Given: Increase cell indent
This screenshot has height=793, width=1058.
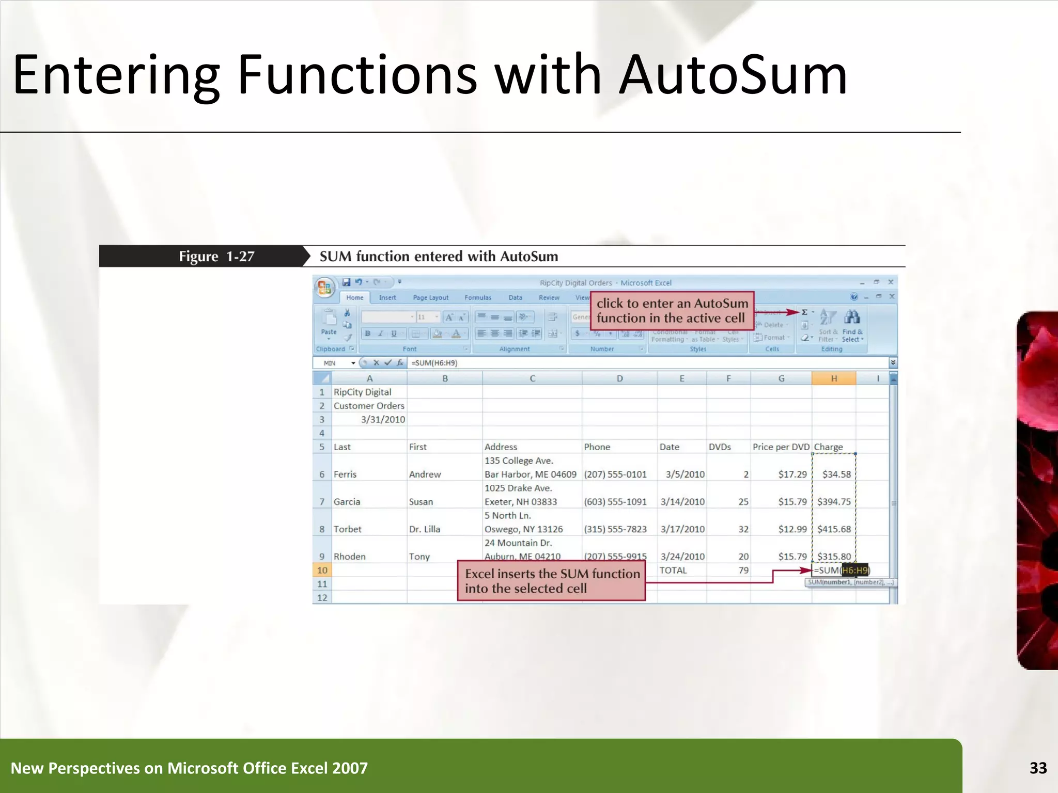Looking at the screenshot, I should (536, 334).
